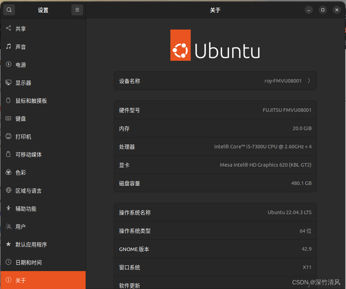
Task: Click the 磁盘容量 value 480.1 GB
Action: [x=301, y=183]
